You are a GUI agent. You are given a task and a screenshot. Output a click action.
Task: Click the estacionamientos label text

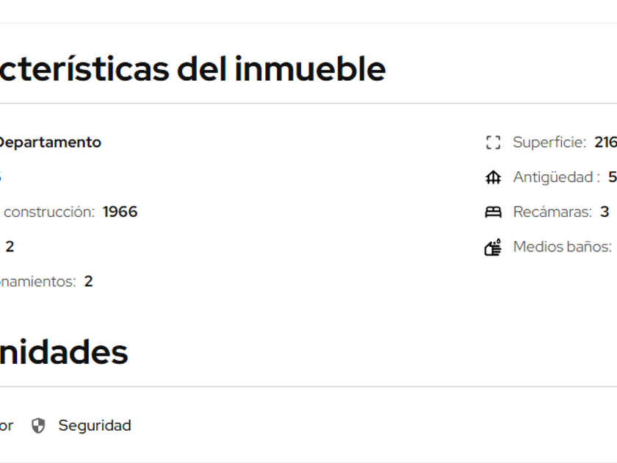click(37, 281)
